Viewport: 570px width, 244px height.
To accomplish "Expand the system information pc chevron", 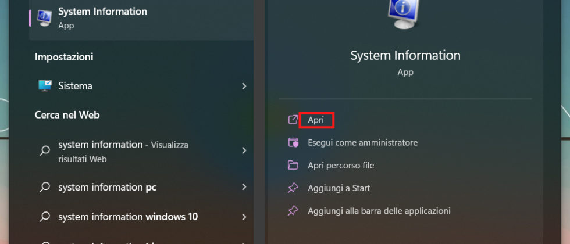I will [244, 188].
